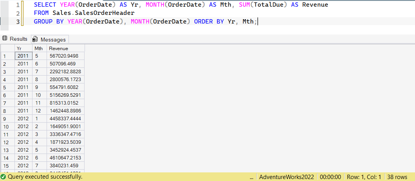This screenshot has height=181, width=415.
Task: Select row header number 1
Action: point(8,56)
